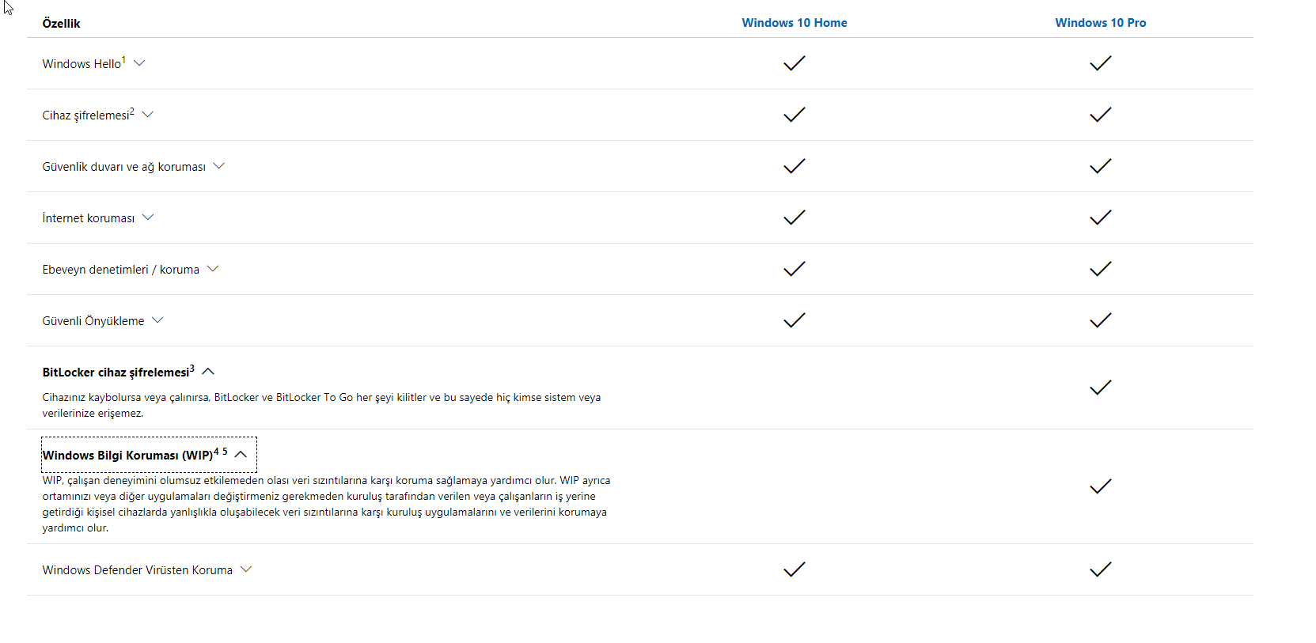
Task: Expand İnternet koruması description
Action: click(x=148, y=217)
